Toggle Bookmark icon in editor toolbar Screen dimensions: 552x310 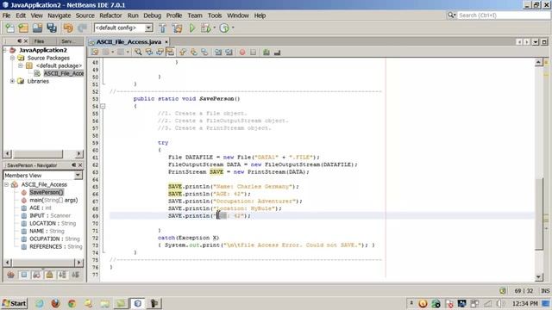click(x=204, y=52)
